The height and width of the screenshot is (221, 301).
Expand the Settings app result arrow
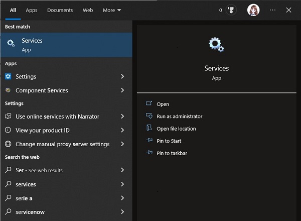pos(122,77)
